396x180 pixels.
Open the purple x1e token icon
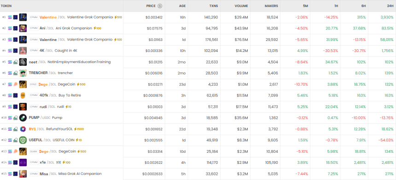pyautogui.click(x=23, y=163)
